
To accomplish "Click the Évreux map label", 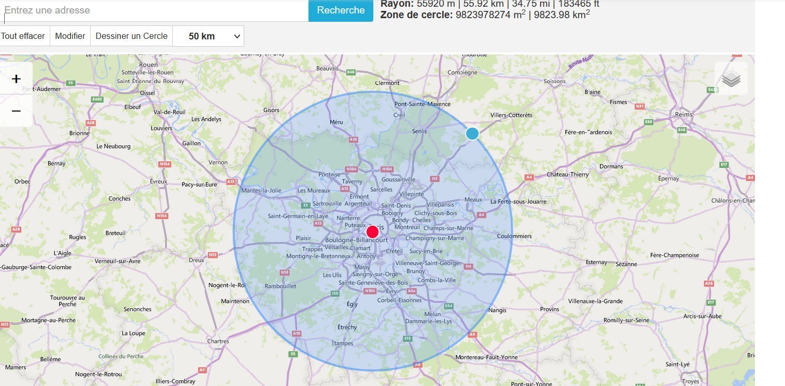I will point(158,182).
